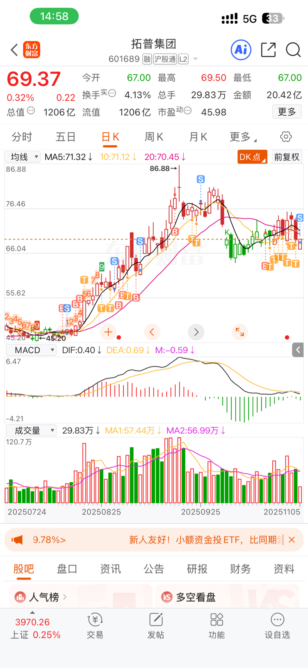Open 均线 indicator dropdown
The width and height of the screenshot is (308, 668).
coord(22,157)
